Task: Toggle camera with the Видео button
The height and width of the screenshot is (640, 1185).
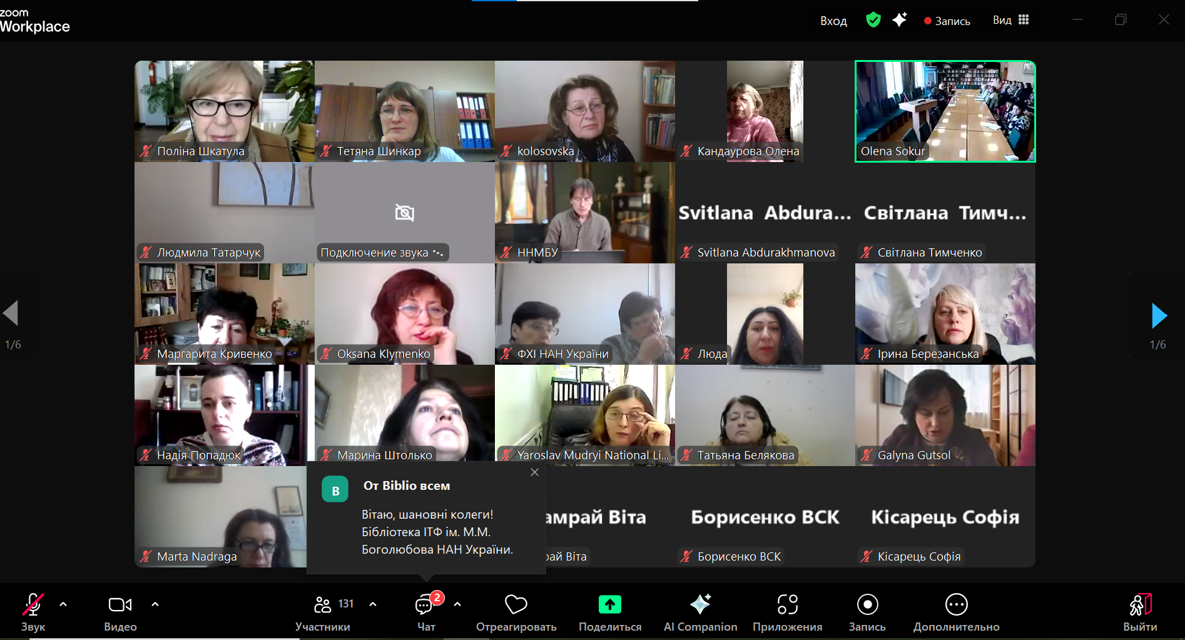Action: pos(120,612)
